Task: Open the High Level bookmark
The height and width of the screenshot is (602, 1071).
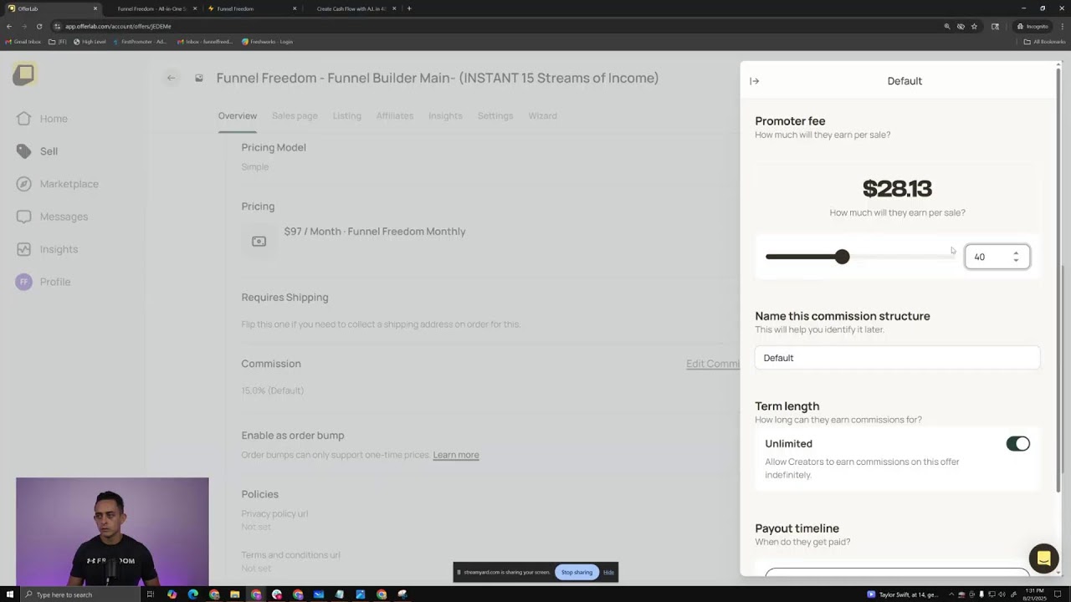Action: click(90, 42)
